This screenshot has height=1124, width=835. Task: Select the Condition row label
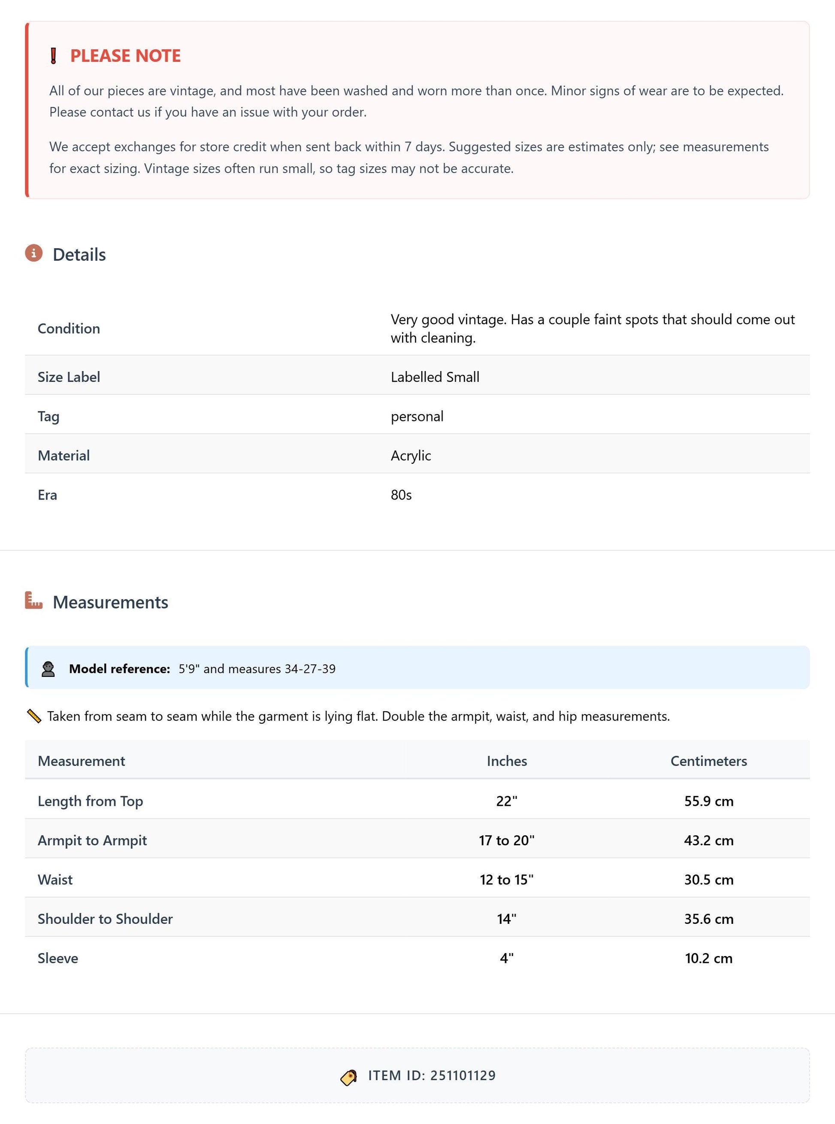69,328
